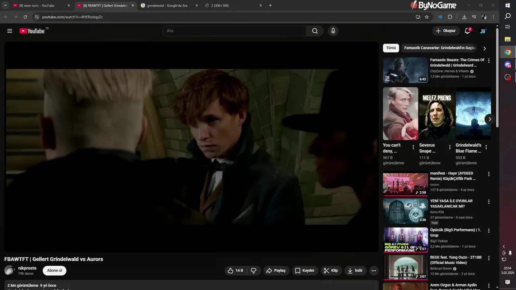This screenshot has height=290, width=516.
Task: Go back in Chrome navigation
Action: pyautogui.click(x=6, y=17)
